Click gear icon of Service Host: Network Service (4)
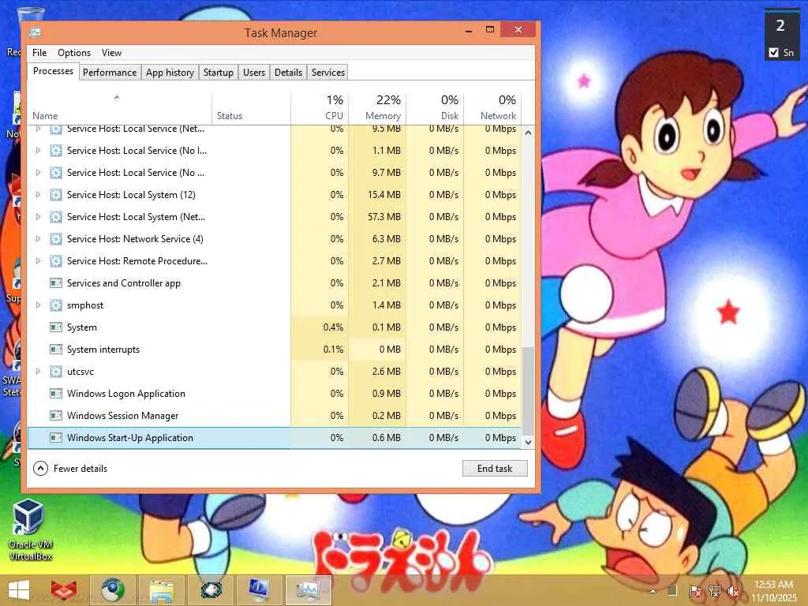 (x=56, y=239)
